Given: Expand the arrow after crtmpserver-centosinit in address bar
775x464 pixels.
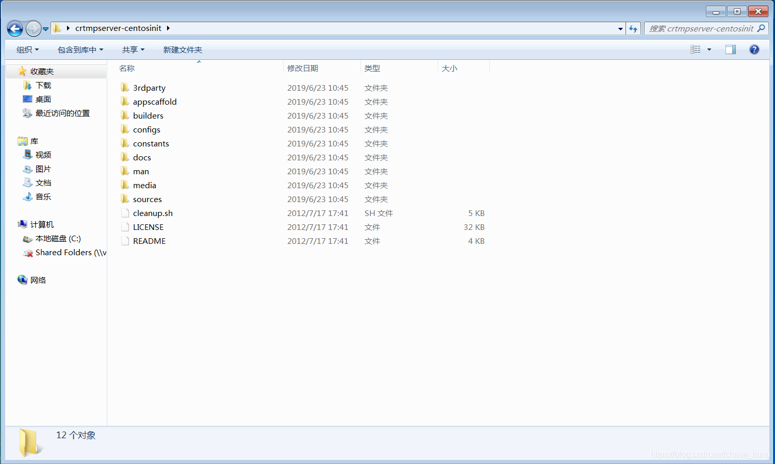Looking at the screenshot, I should coord(168,28).
